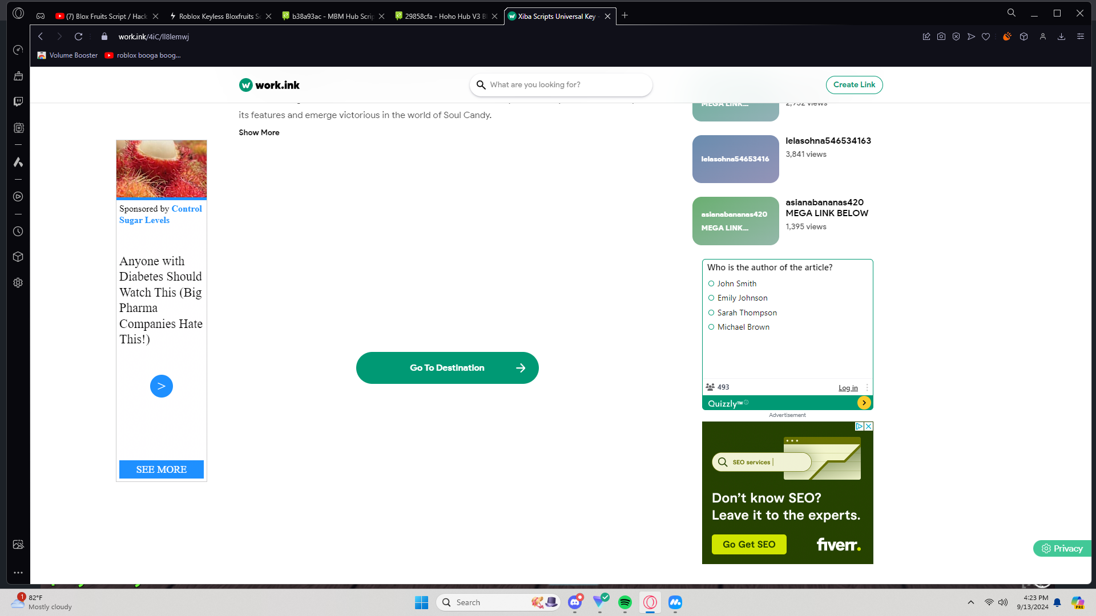Screen dimensions: 1096x616
Task: Select the John Smith answer option
Action: click(x=732, y=283)
